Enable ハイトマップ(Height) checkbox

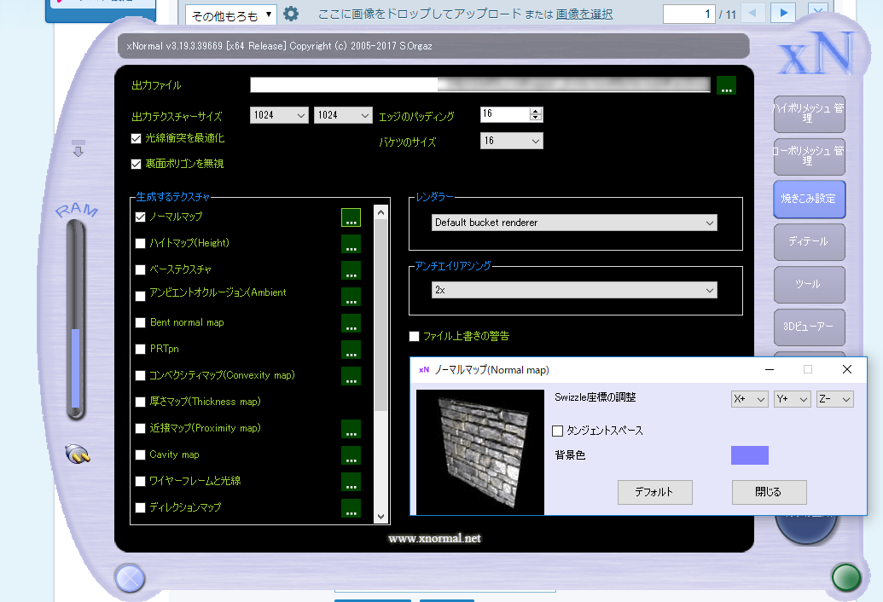[140, 244]
